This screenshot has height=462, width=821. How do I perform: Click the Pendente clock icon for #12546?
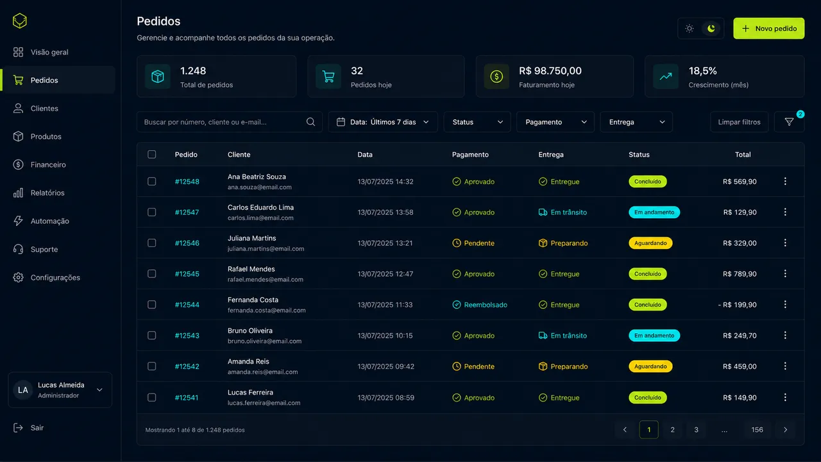(457, 243)
